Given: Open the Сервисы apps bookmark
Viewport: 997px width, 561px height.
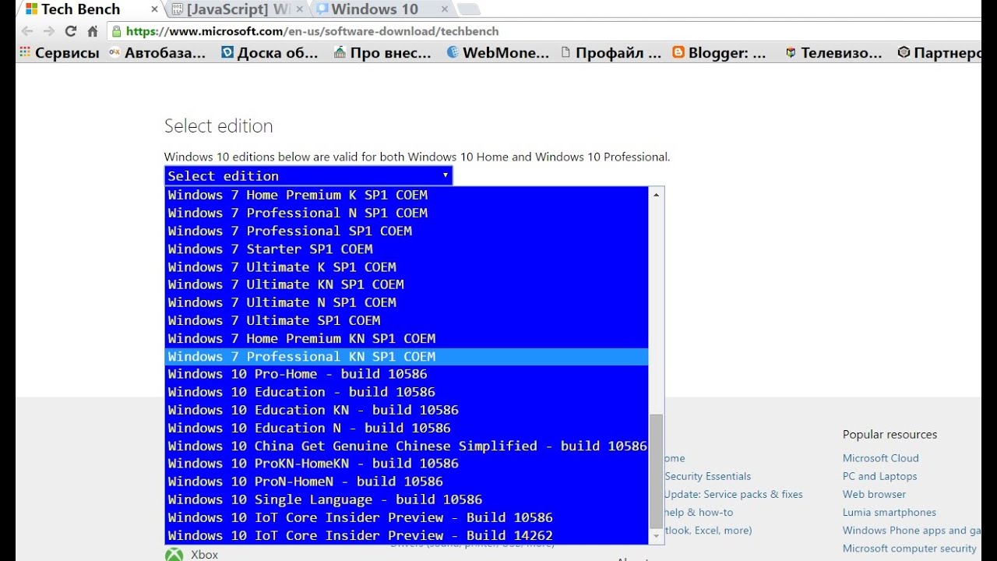Looking at the screenshot, I should (x=59, y=53).
